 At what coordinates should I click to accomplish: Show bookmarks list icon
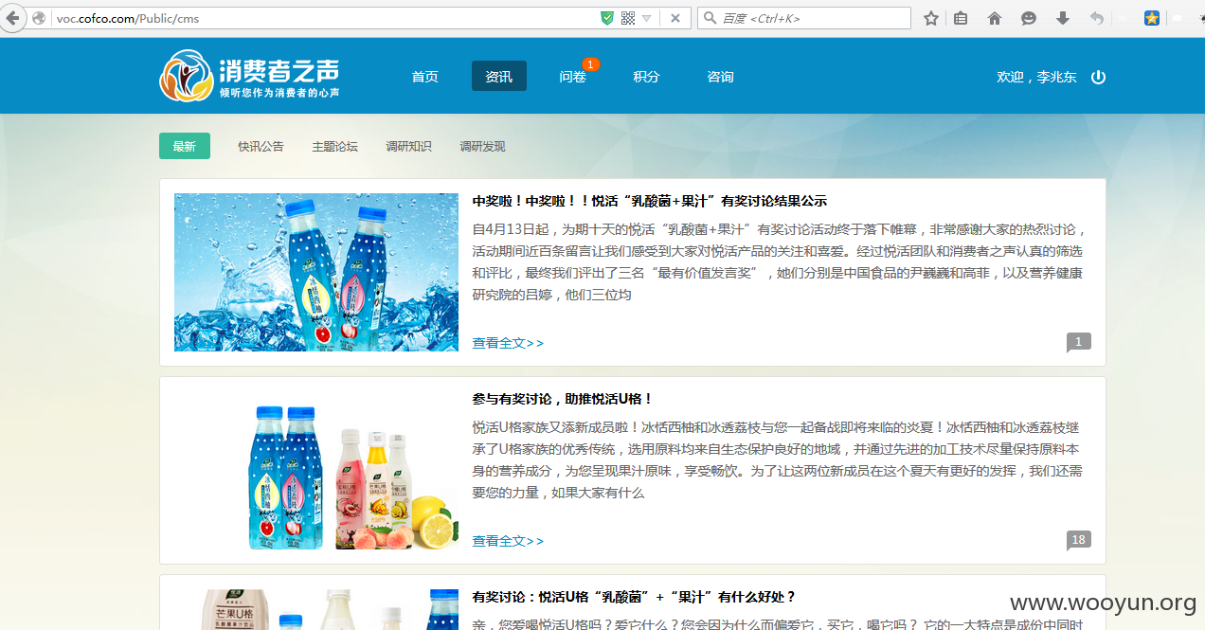click(x=961, y=18)
